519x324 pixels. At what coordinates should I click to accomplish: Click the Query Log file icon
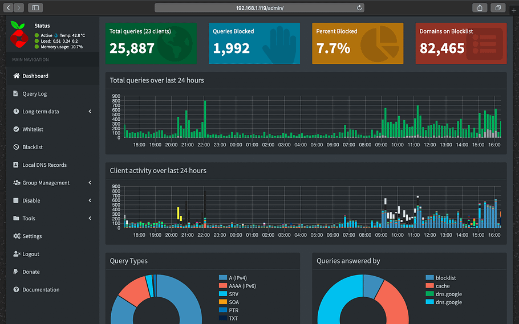click(x=15, y=93)
